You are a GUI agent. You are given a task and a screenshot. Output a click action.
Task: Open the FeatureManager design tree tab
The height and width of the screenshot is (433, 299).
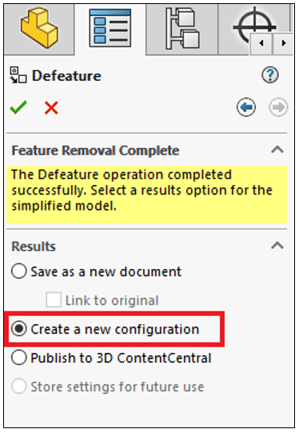pyautogui.click(x=39, y=30)
